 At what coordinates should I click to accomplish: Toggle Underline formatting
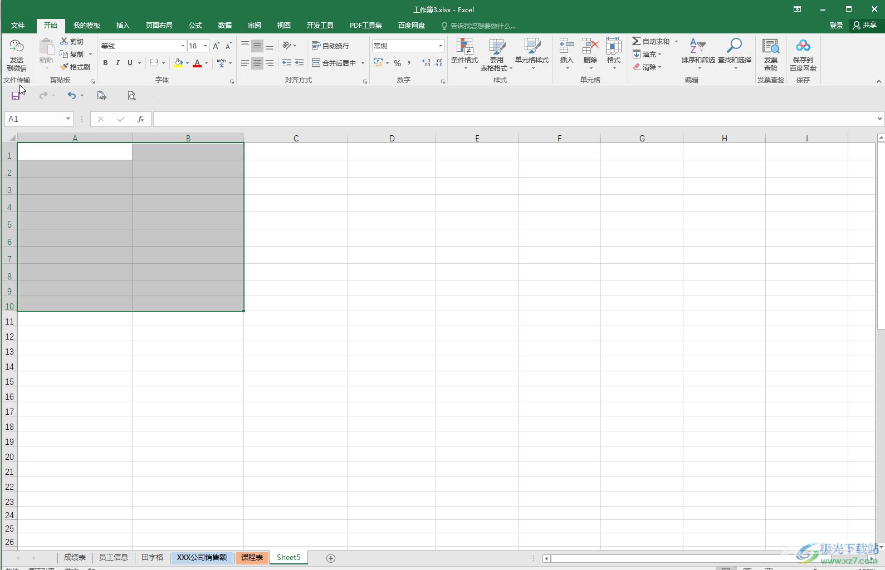click(130, 63)
